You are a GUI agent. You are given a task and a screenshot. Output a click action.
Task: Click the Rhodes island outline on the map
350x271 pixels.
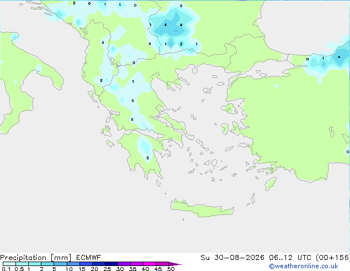pos(271,184)
